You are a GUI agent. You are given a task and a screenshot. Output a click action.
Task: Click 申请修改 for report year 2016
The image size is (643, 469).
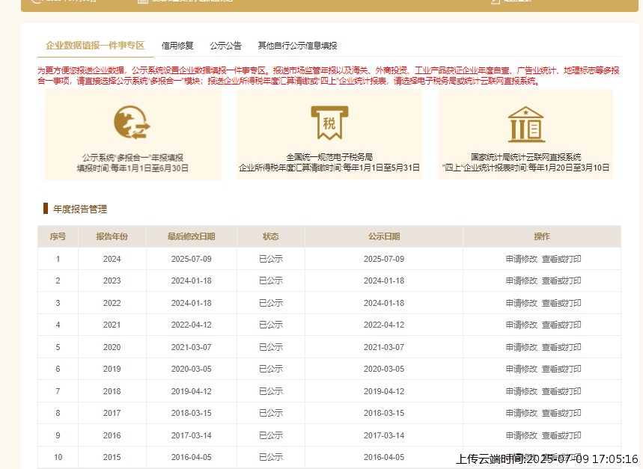pyautogui.click(x=521, y=435)
